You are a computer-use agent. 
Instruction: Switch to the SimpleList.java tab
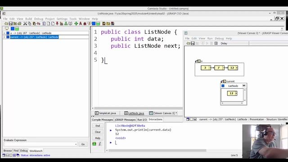[105, 113]
